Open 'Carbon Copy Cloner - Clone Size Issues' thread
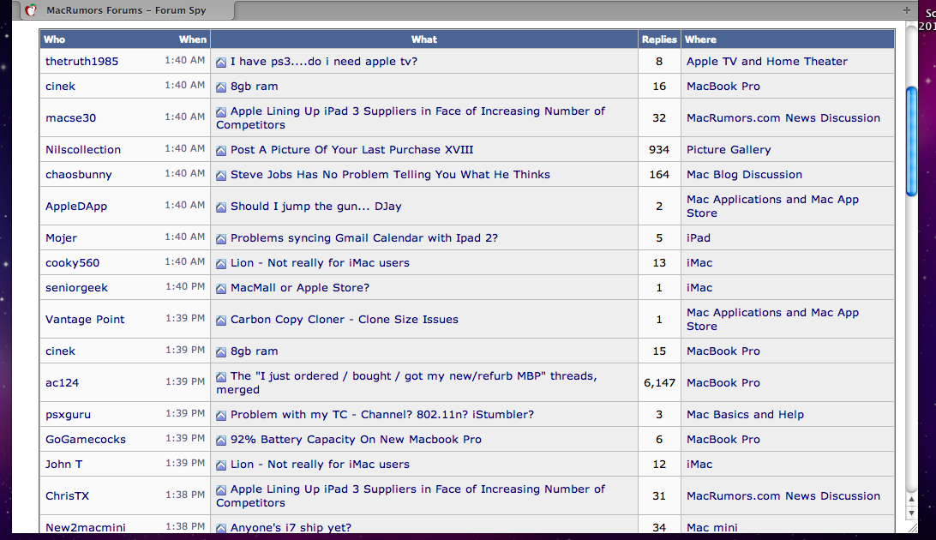 point(345,320)
